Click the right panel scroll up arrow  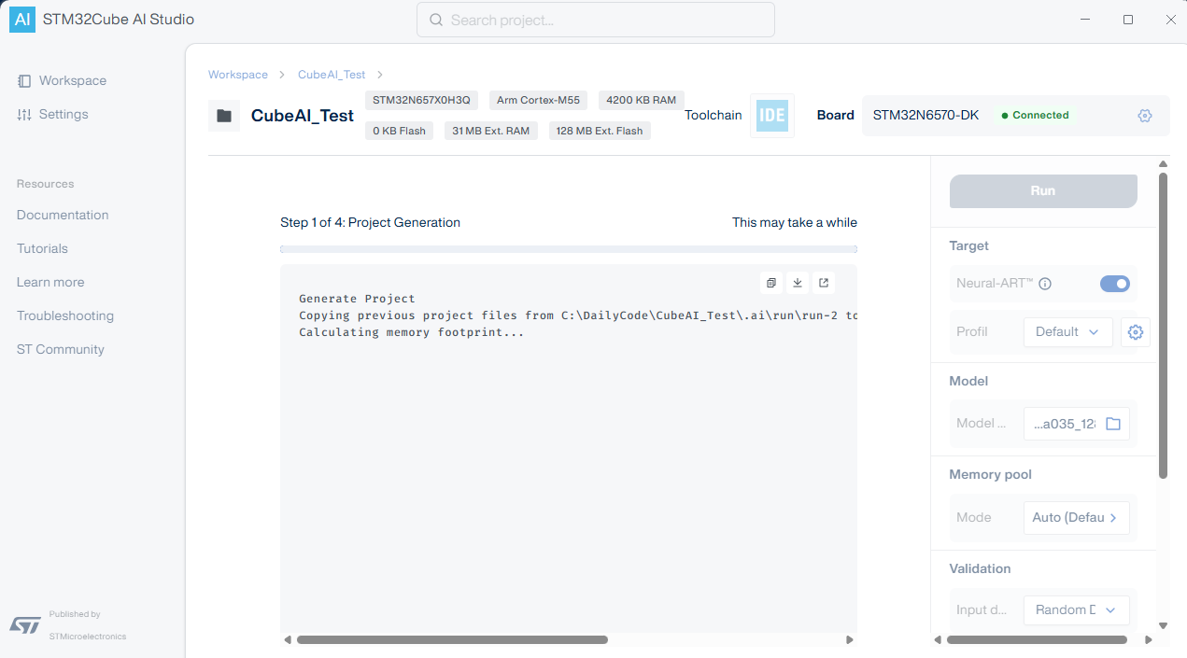1163,164
